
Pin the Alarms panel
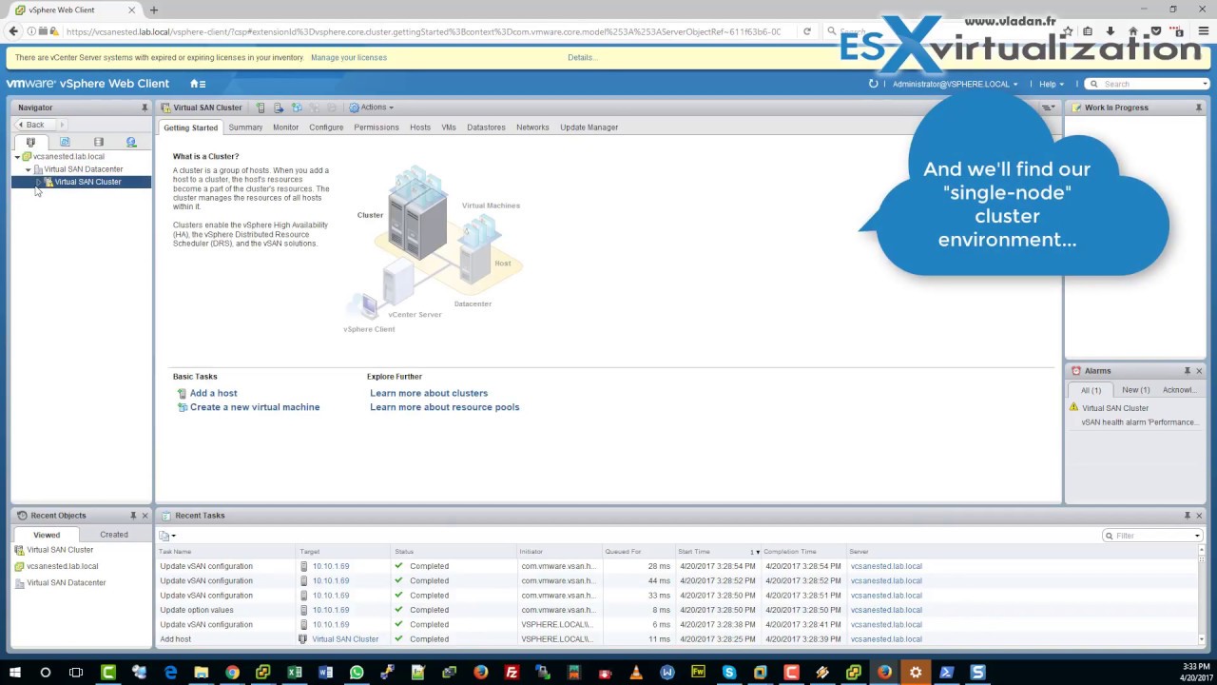(x=1187, y=371)
